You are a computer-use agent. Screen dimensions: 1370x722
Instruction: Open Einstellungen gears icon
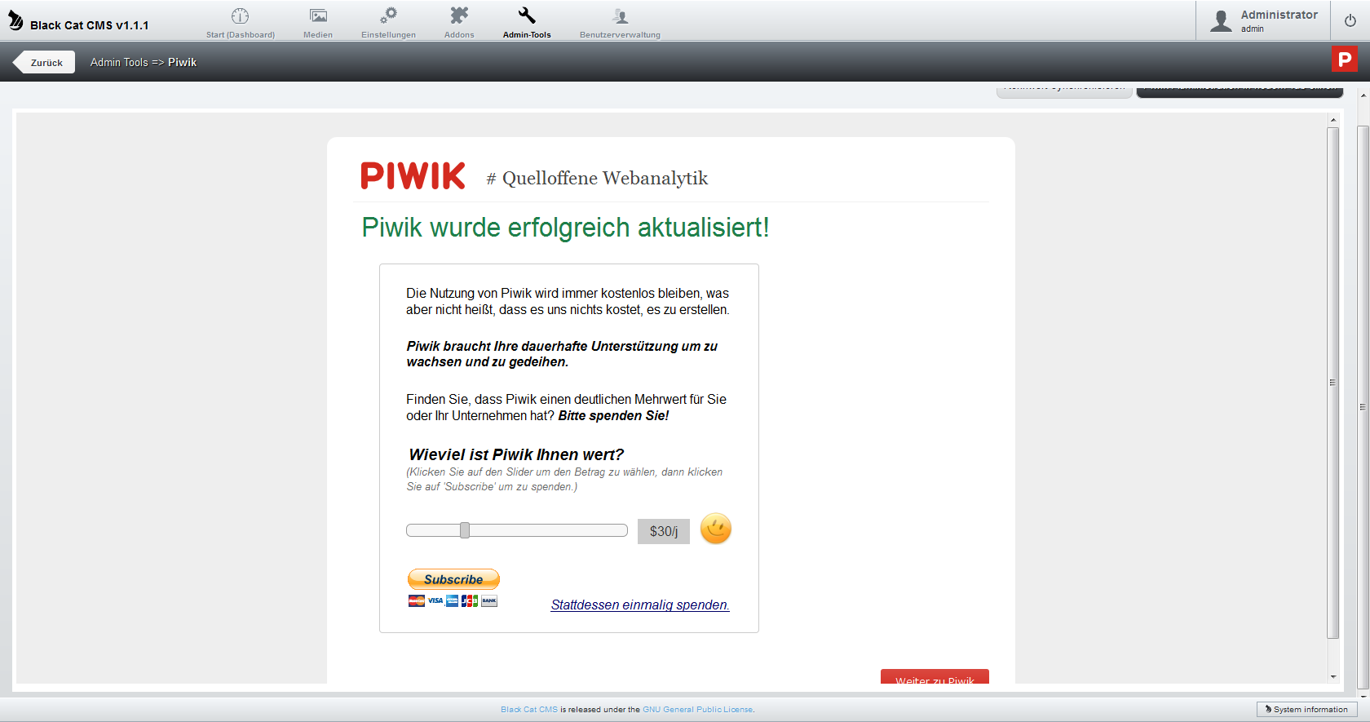(x=389, y=16)
